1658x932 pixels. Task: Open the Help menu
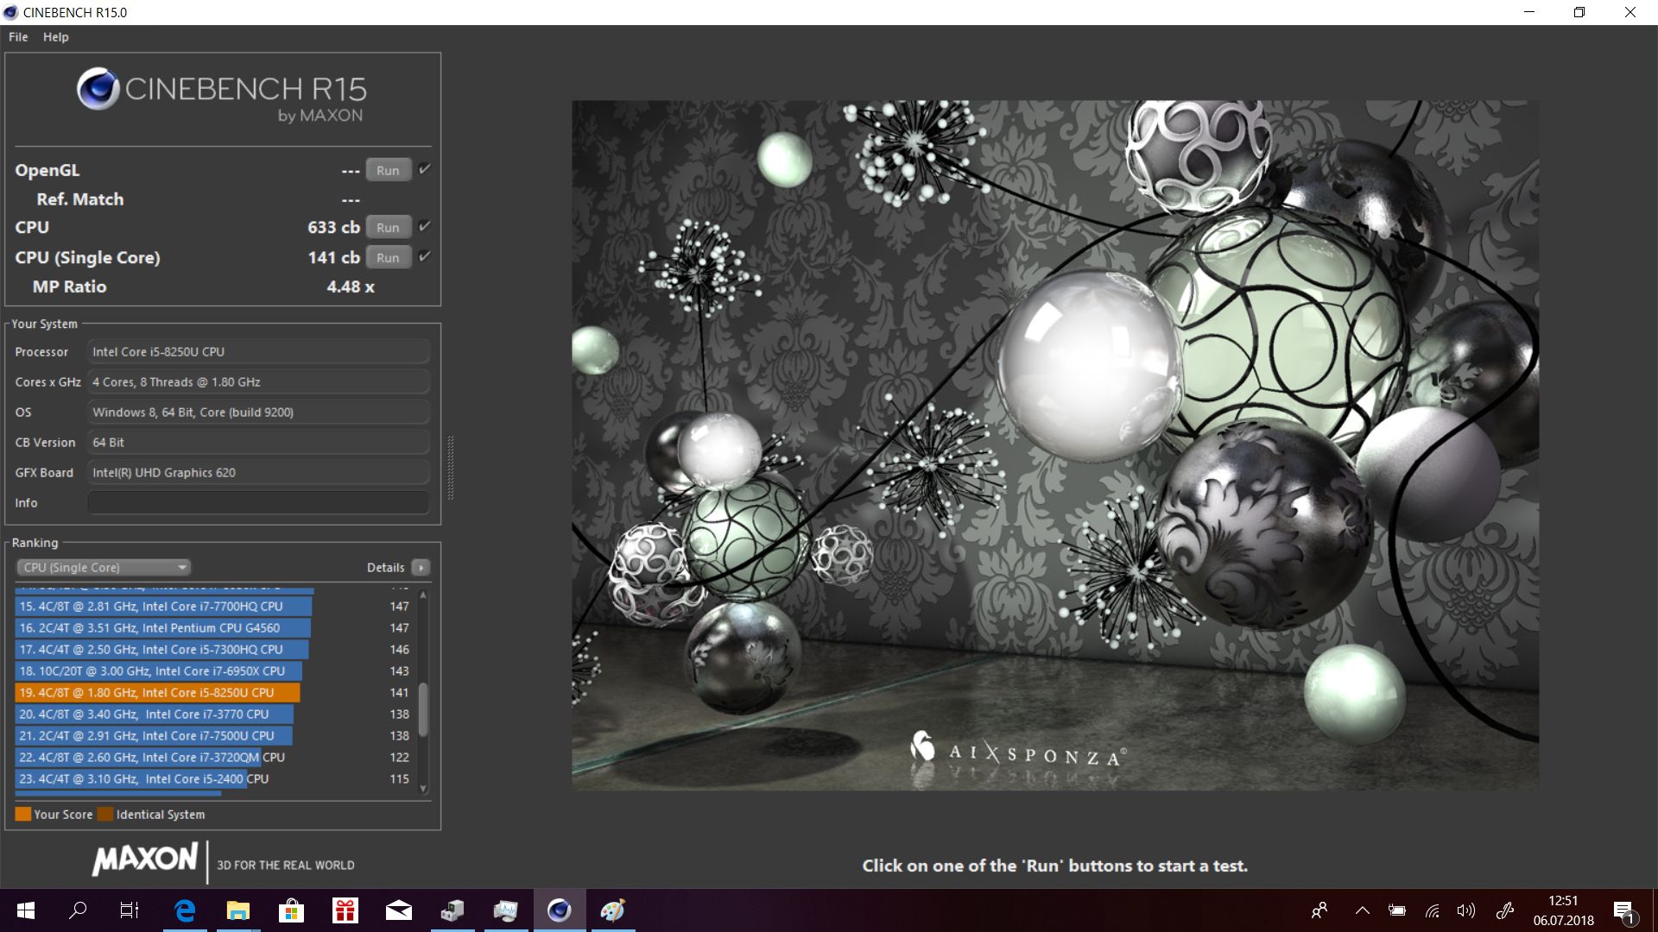click(x=55, y=37)
